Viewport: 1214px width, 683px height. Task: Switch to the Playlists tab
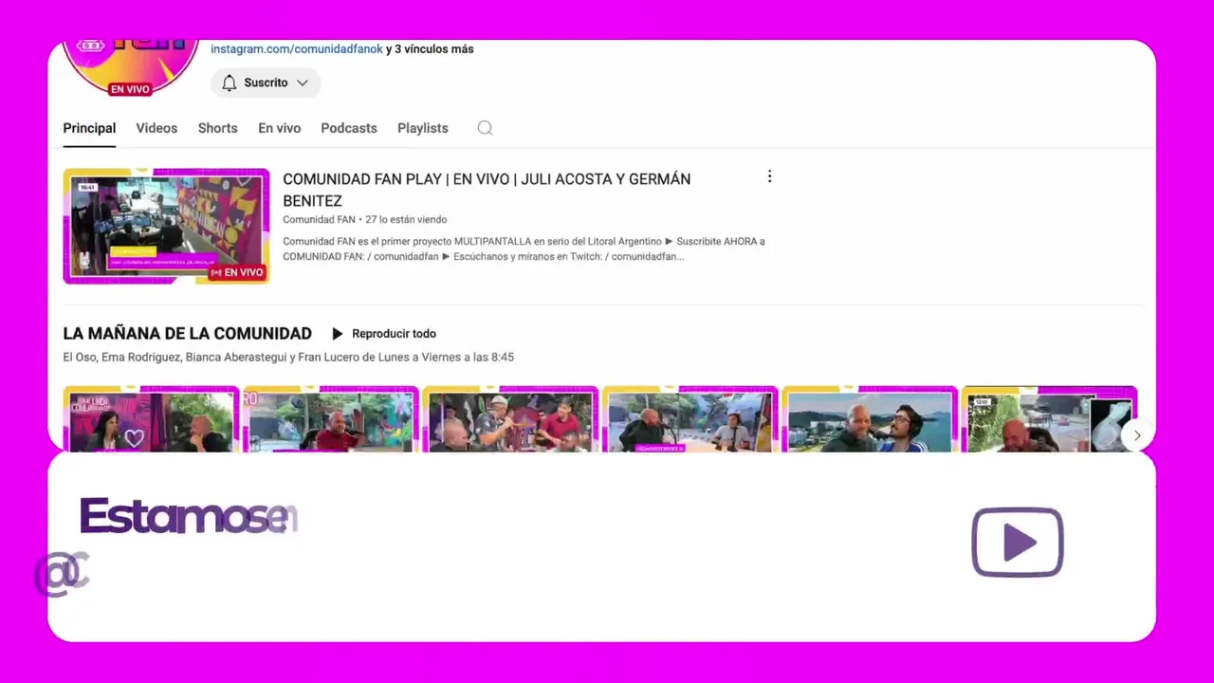pyautogui.click(x=422, y=128)
